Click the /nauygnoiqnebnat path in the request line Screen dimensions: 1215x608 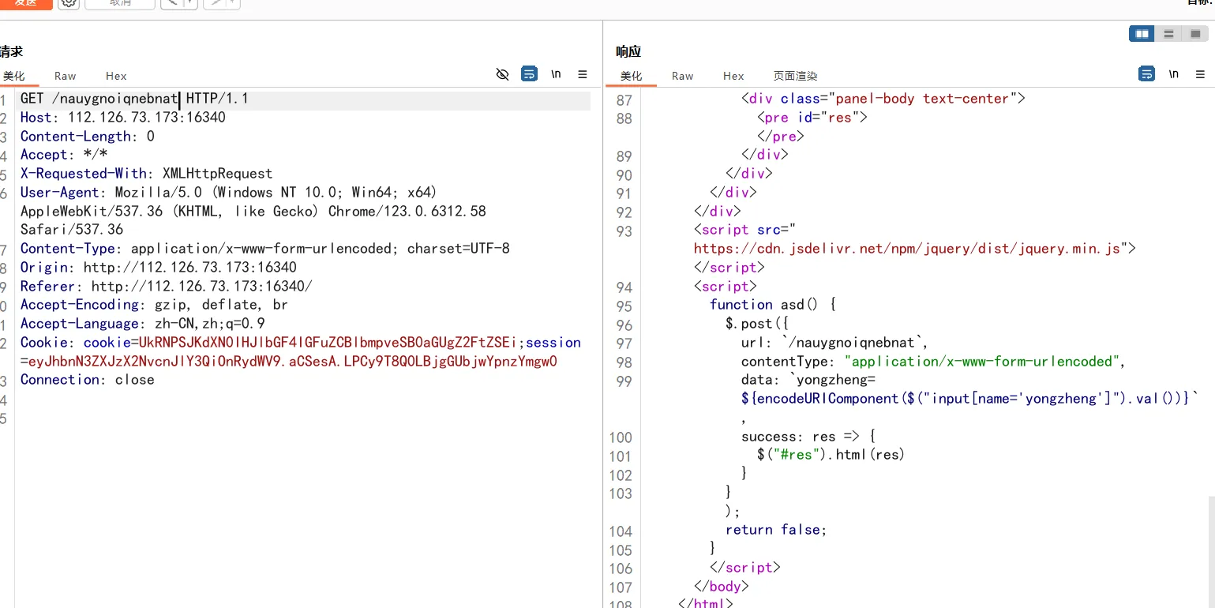(115, 99)
